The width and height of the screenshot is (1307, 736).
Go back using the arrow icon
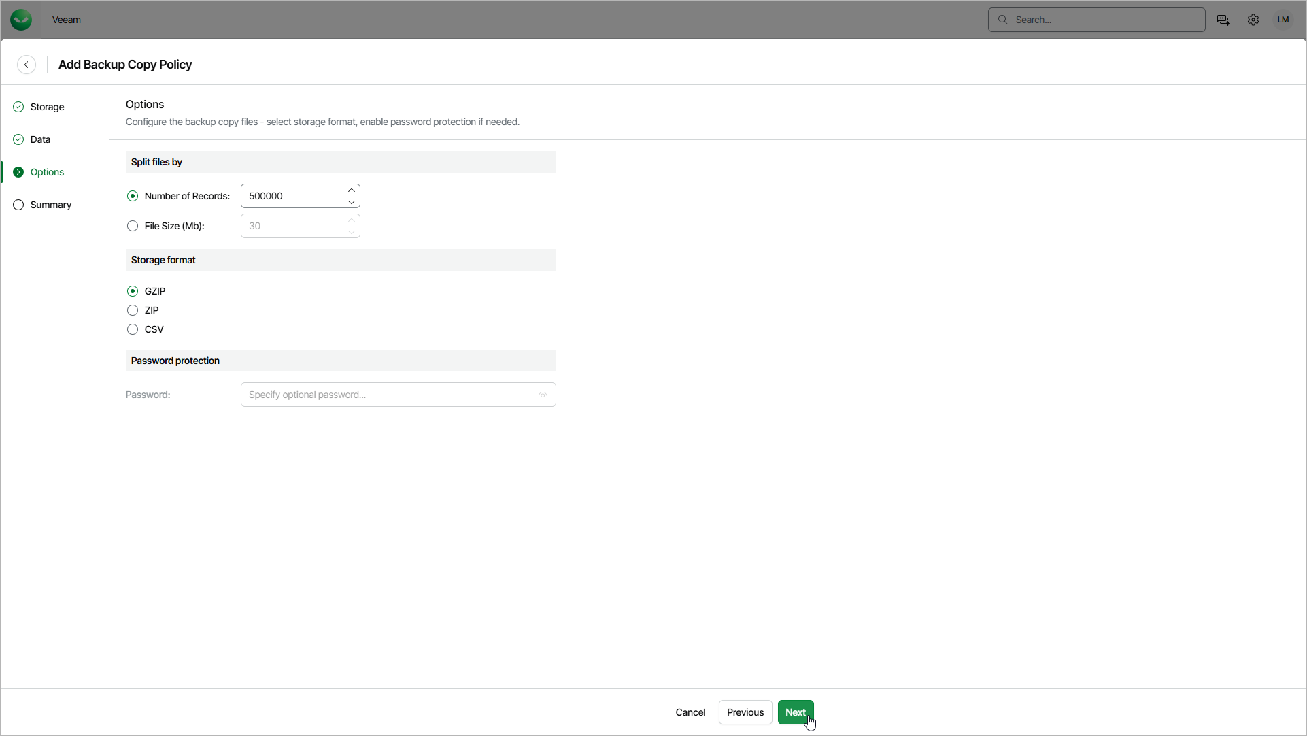coord(27,65)
